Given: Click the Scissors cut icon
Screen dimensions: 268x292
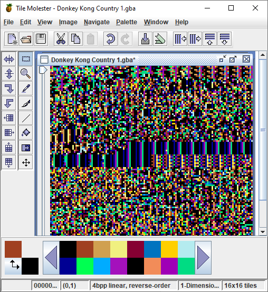Looking at the screenshot, I should pos(61,39).
